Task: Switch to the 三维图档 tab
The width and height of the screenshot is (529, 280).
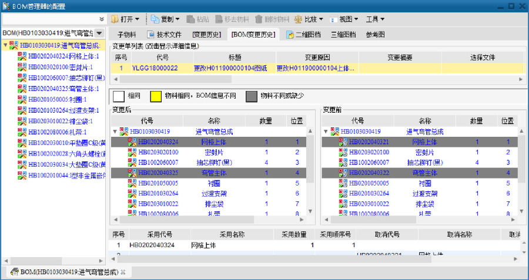Action: point(343,35)
